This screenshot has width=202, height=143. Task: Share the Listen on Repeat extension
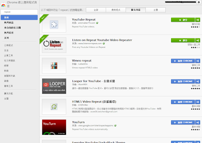[198, 40]
